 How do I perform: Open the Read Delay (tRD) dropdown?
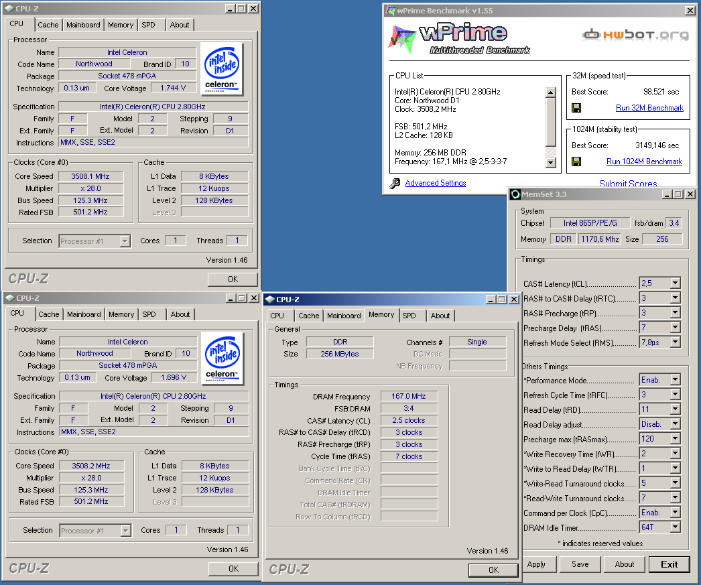675,409
